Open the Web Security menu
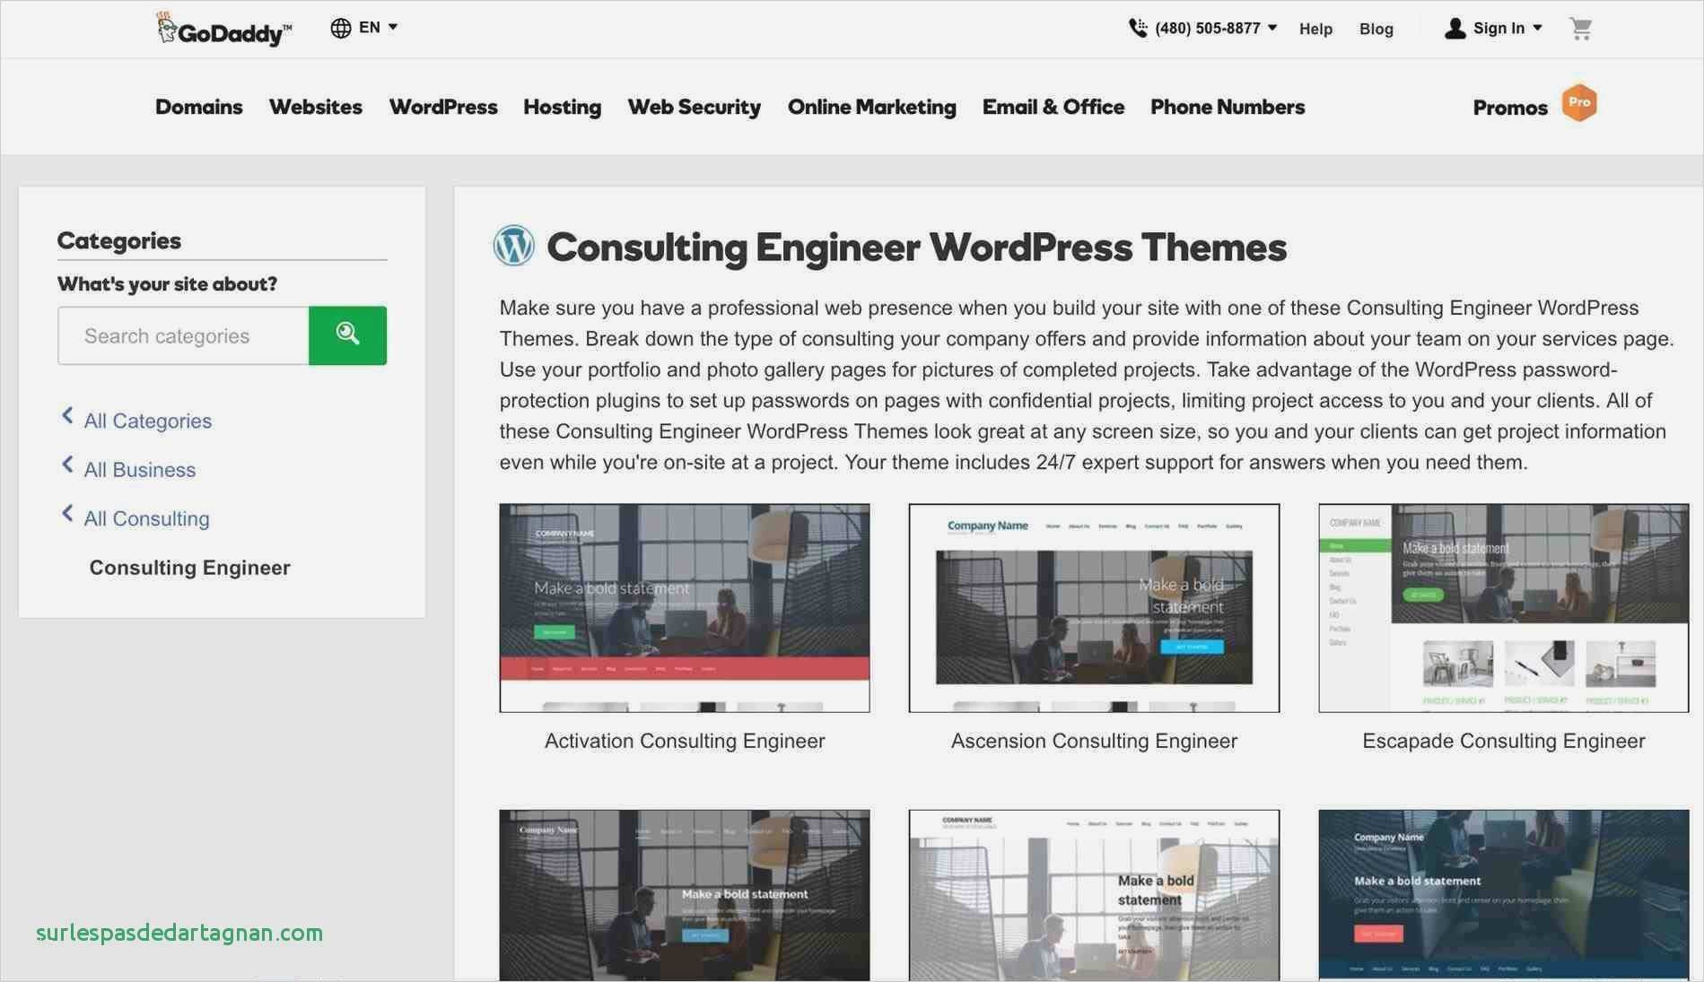Viewport: 1704px width, 982px height. (695, 107)
